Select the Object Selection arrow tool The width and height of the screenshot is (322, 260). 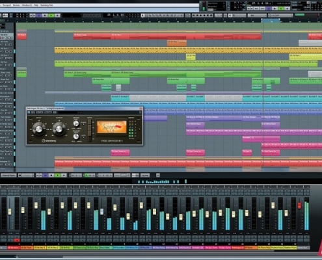142,16
